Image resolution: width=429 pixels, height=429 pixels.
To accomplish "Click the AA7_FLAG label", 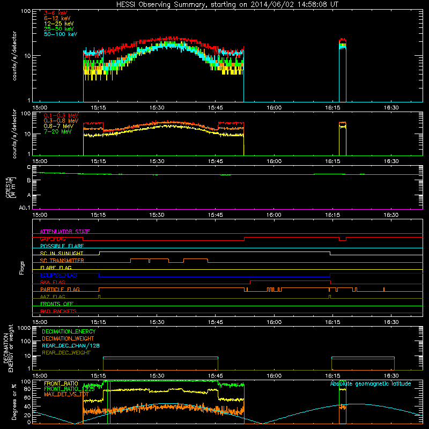I will click(x=53, y=297).
